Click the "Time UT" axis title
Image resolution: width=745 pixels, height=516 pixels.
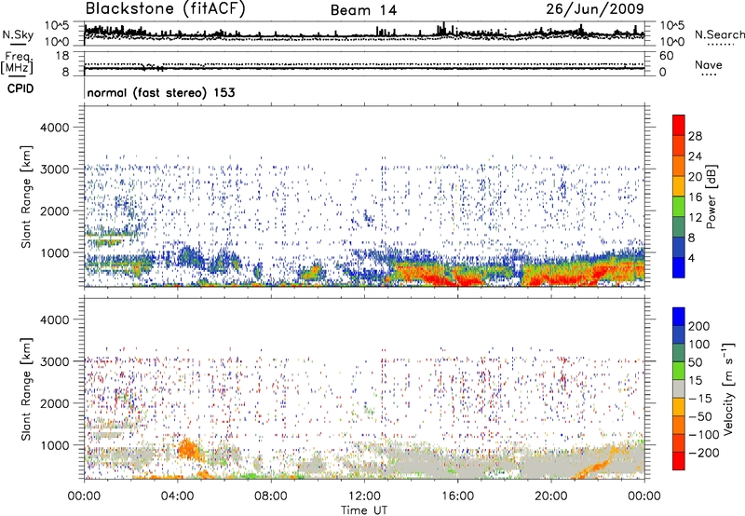pos(364,510)
